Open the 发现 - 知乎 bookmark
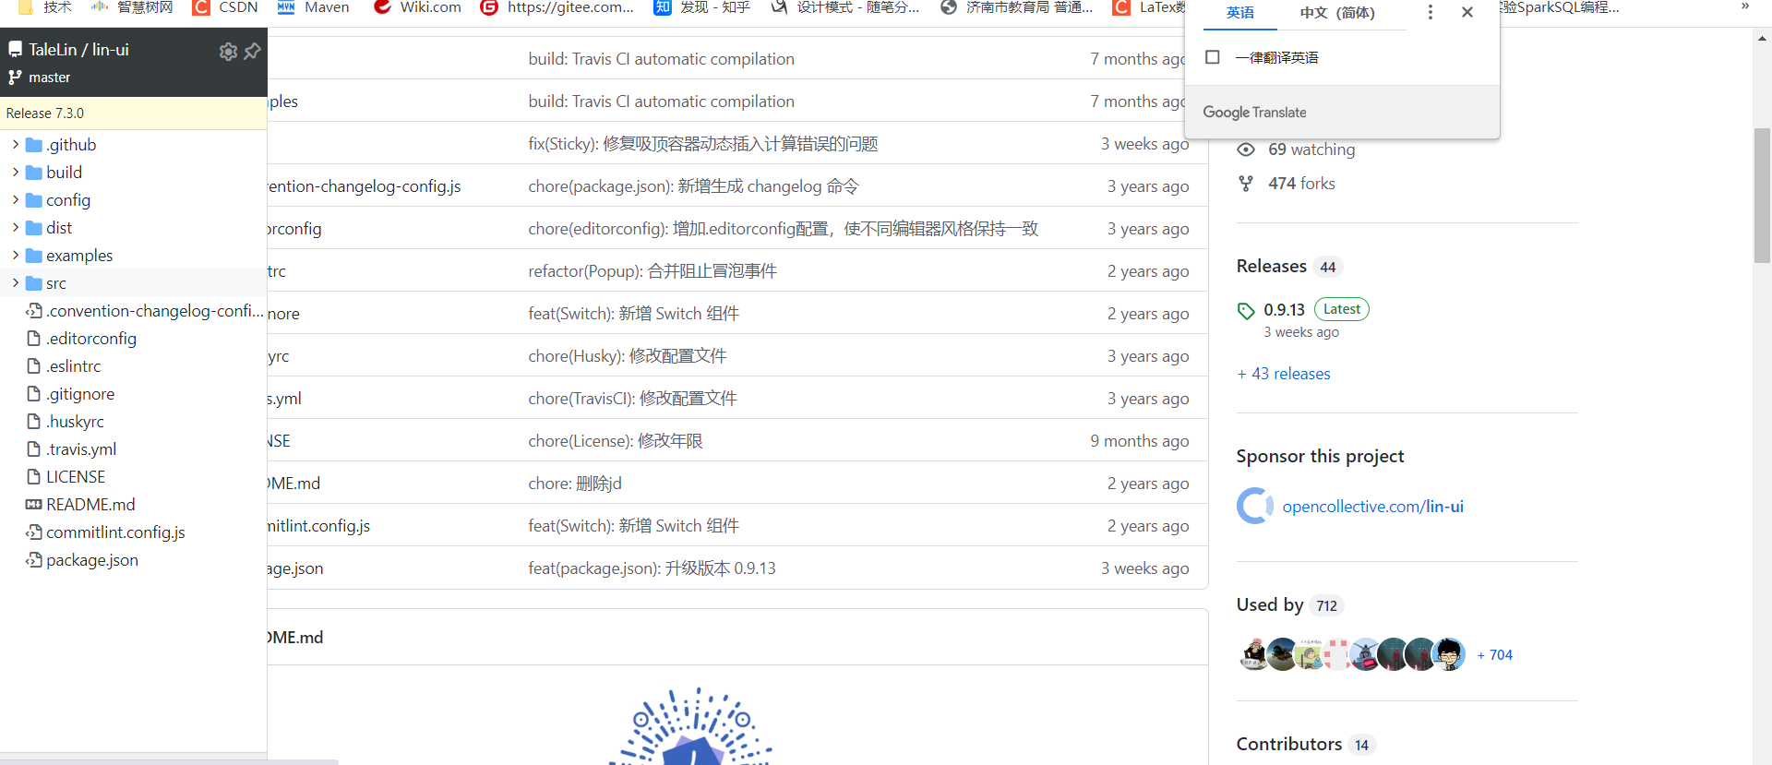 tap(702, 7)
